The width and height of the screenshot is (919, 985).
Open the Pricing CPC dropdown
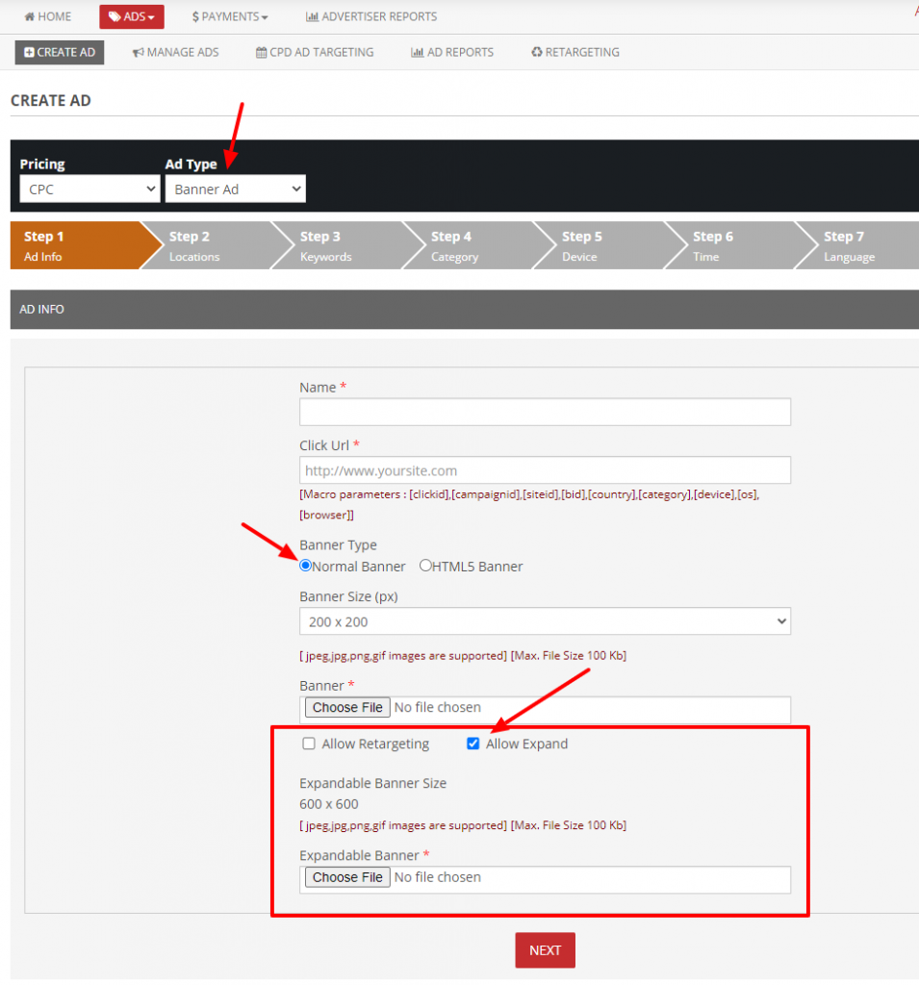89,189
